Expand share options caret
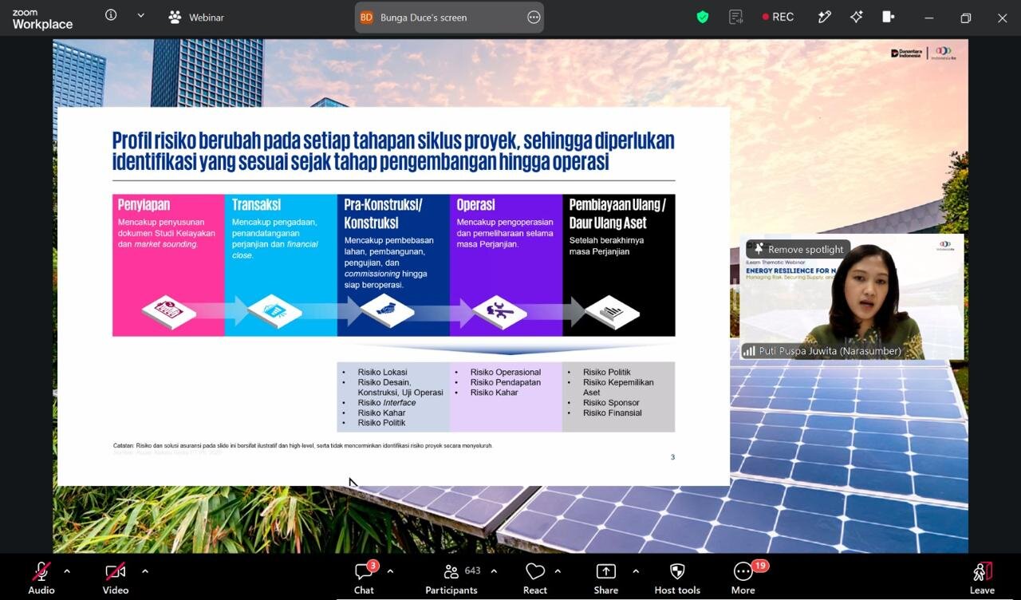 pyautogui.click(x=636, y=571)
